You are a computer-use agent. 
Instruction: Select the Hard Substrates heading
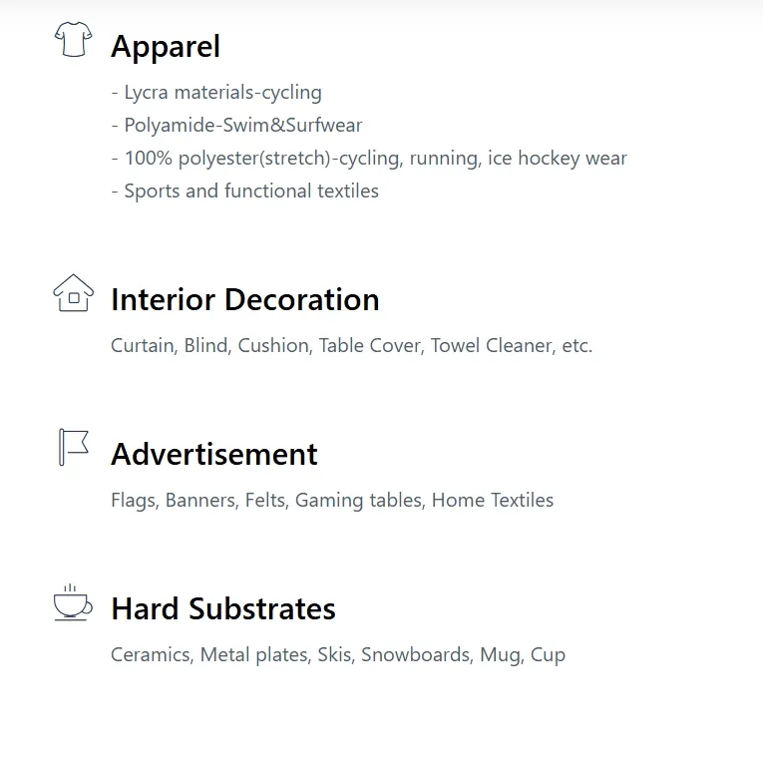pyautogui.click(x=223, y=608)
